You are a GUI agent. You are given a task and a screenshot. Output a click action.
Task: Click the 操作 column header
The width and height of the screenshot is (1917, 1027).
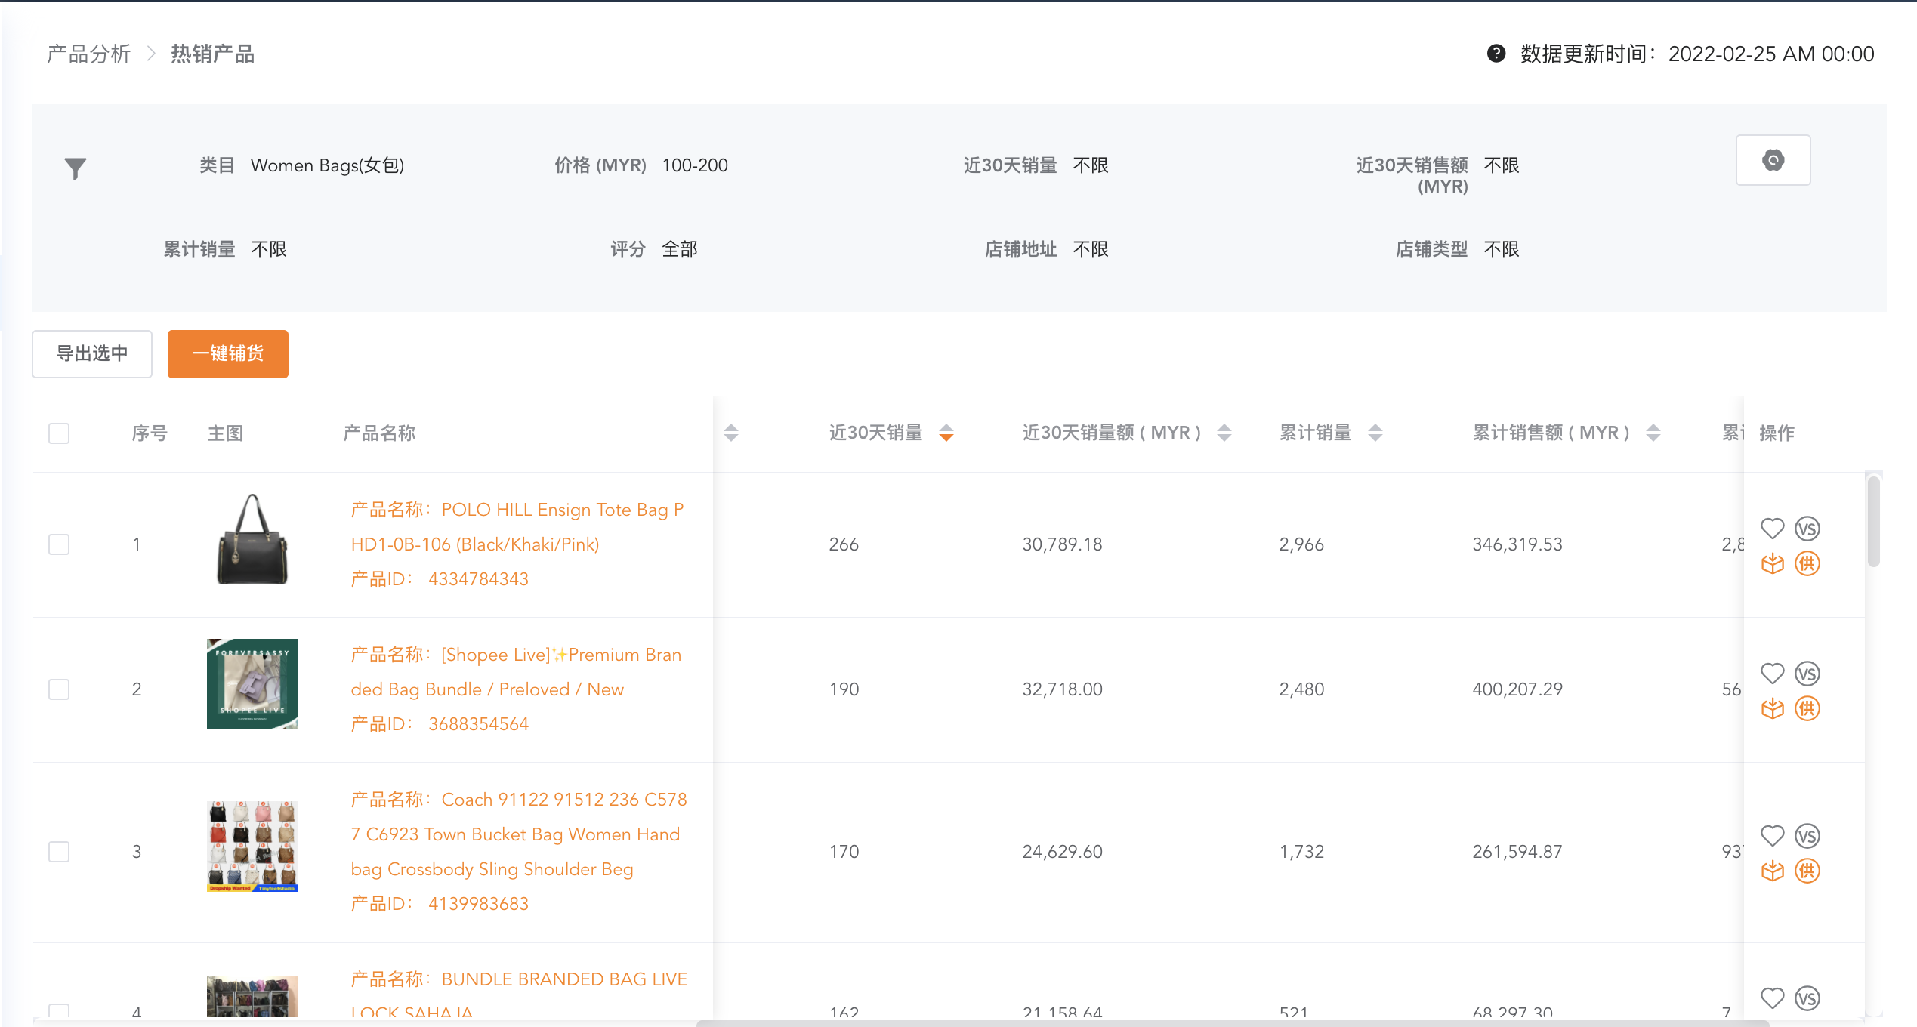[1777, 433]
